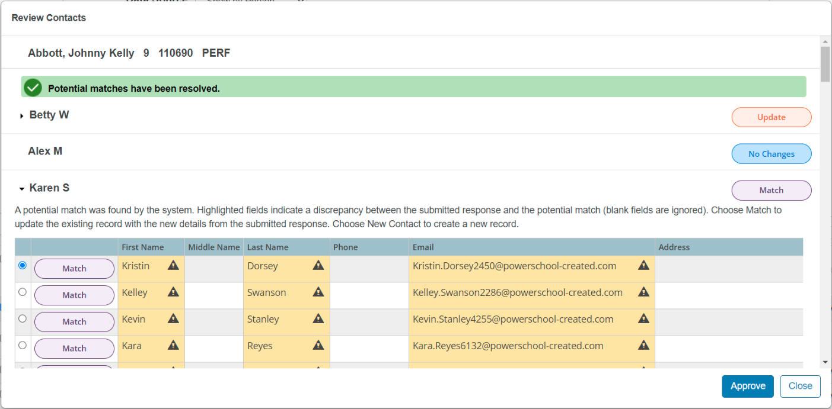Click the warning icon beside Swanson
832x409 pixels.
(x=318, y=292)
